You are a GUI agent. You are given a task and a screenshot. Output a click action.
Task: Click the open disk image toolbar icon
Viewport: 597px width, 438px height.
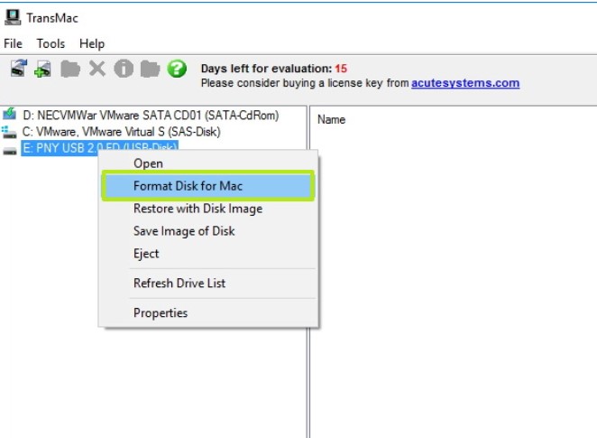19,69
